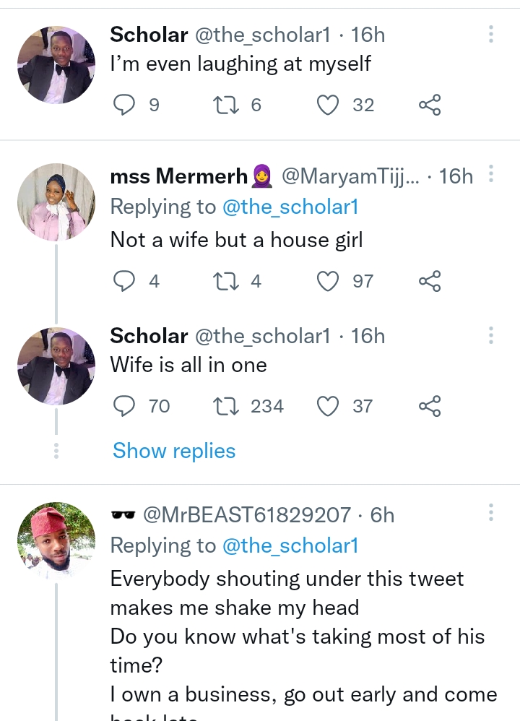
Task: Share the "Wife is all in one" tweet
Action: 430,406
